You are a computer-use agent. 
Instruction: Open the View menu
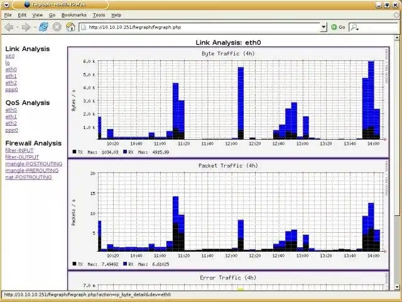pyautogui.click(x=38, y=15)
